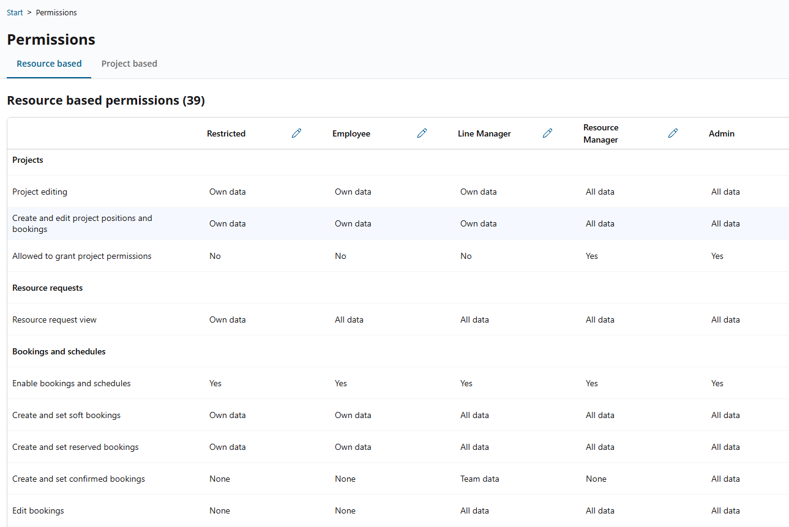Screen dimensions: 789x527
Task: Edit the Resource Manager role via pencil icon
Action: (673, 133)
